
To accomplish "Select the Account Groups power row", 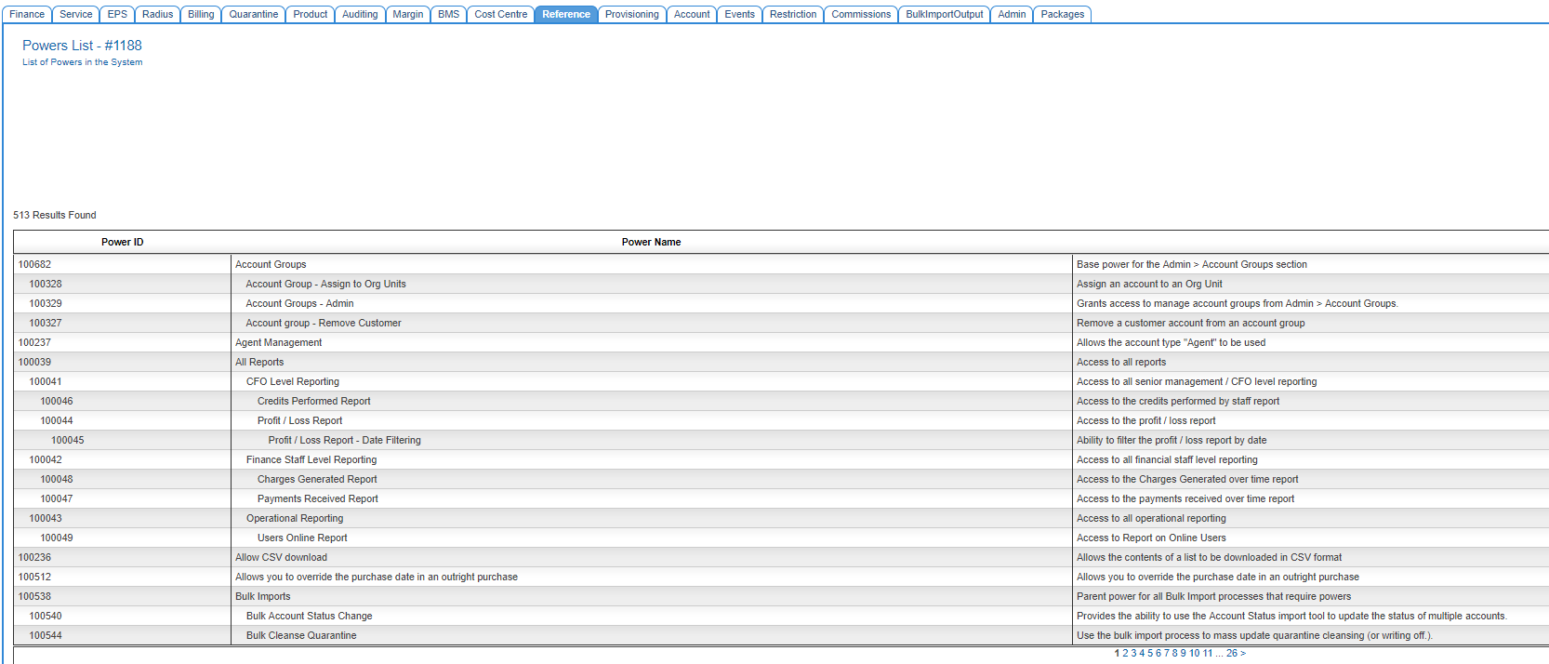I will [x=271, y=264].
